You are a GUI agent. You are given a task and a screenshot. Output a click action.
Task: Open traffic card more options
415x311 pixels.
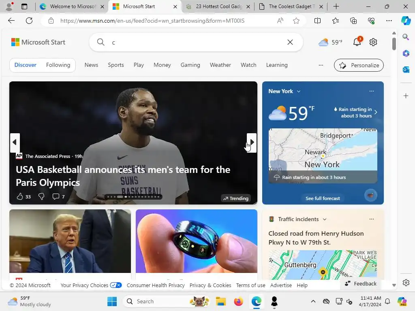tap(372, 219)
